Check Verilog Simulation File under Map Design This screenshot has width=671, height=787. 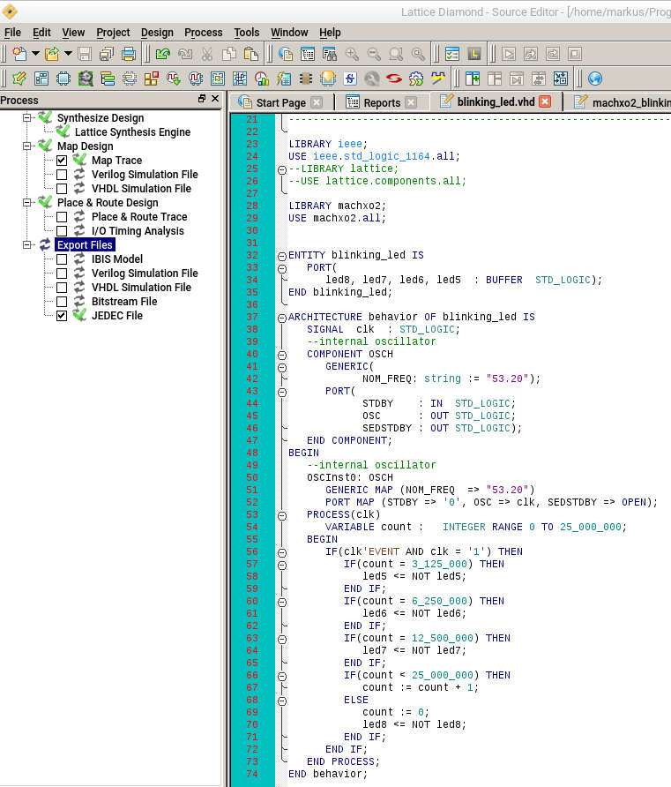(62, 175)
